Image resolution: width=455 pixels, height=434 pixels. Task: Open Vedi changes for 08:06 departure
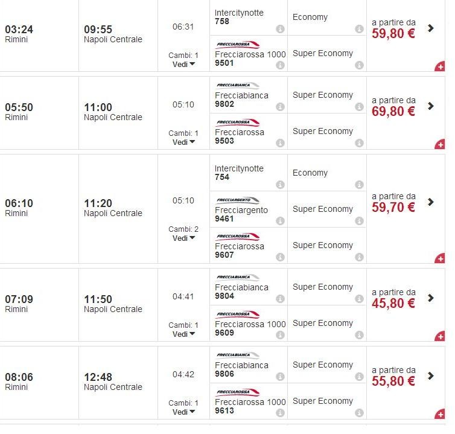[183, 412]
